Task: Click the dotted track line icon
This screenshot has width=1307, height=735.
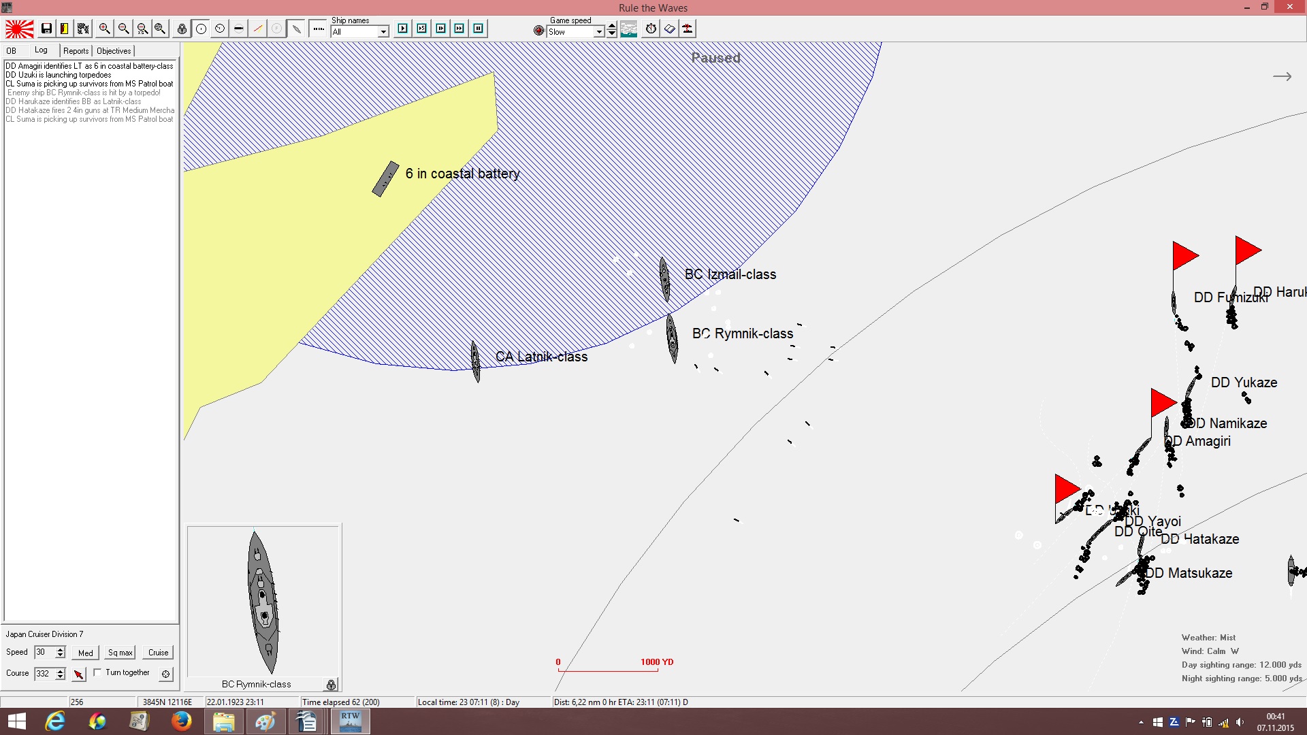Action: (x=318, y=29)
